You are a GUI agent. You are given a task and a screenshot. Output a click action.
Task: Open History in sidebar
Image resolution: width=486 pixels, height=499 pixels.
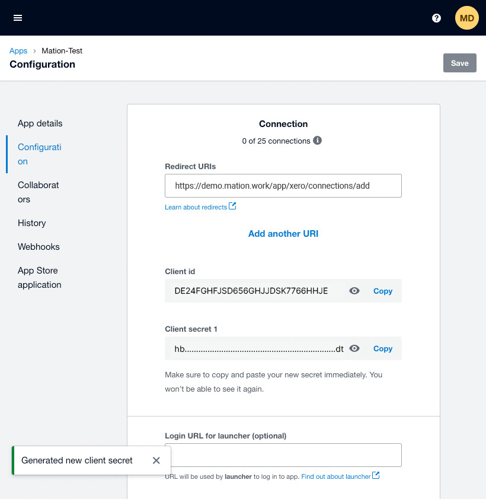tap(32, 223)
